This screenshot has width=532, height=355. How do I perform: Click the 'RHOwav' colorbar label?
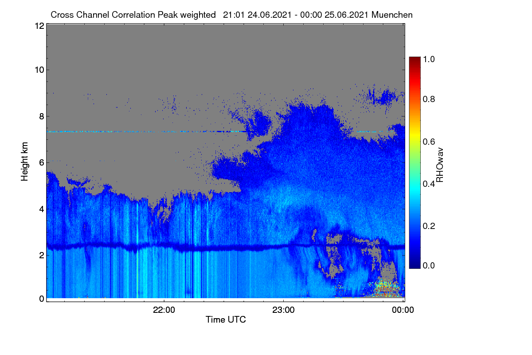440,165
